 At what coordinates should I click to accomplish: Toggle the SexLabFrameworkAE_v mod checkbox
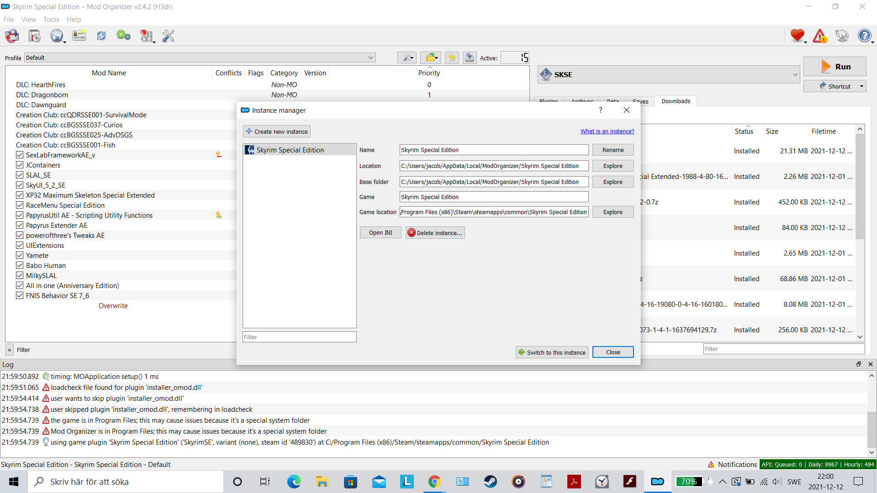20,155
